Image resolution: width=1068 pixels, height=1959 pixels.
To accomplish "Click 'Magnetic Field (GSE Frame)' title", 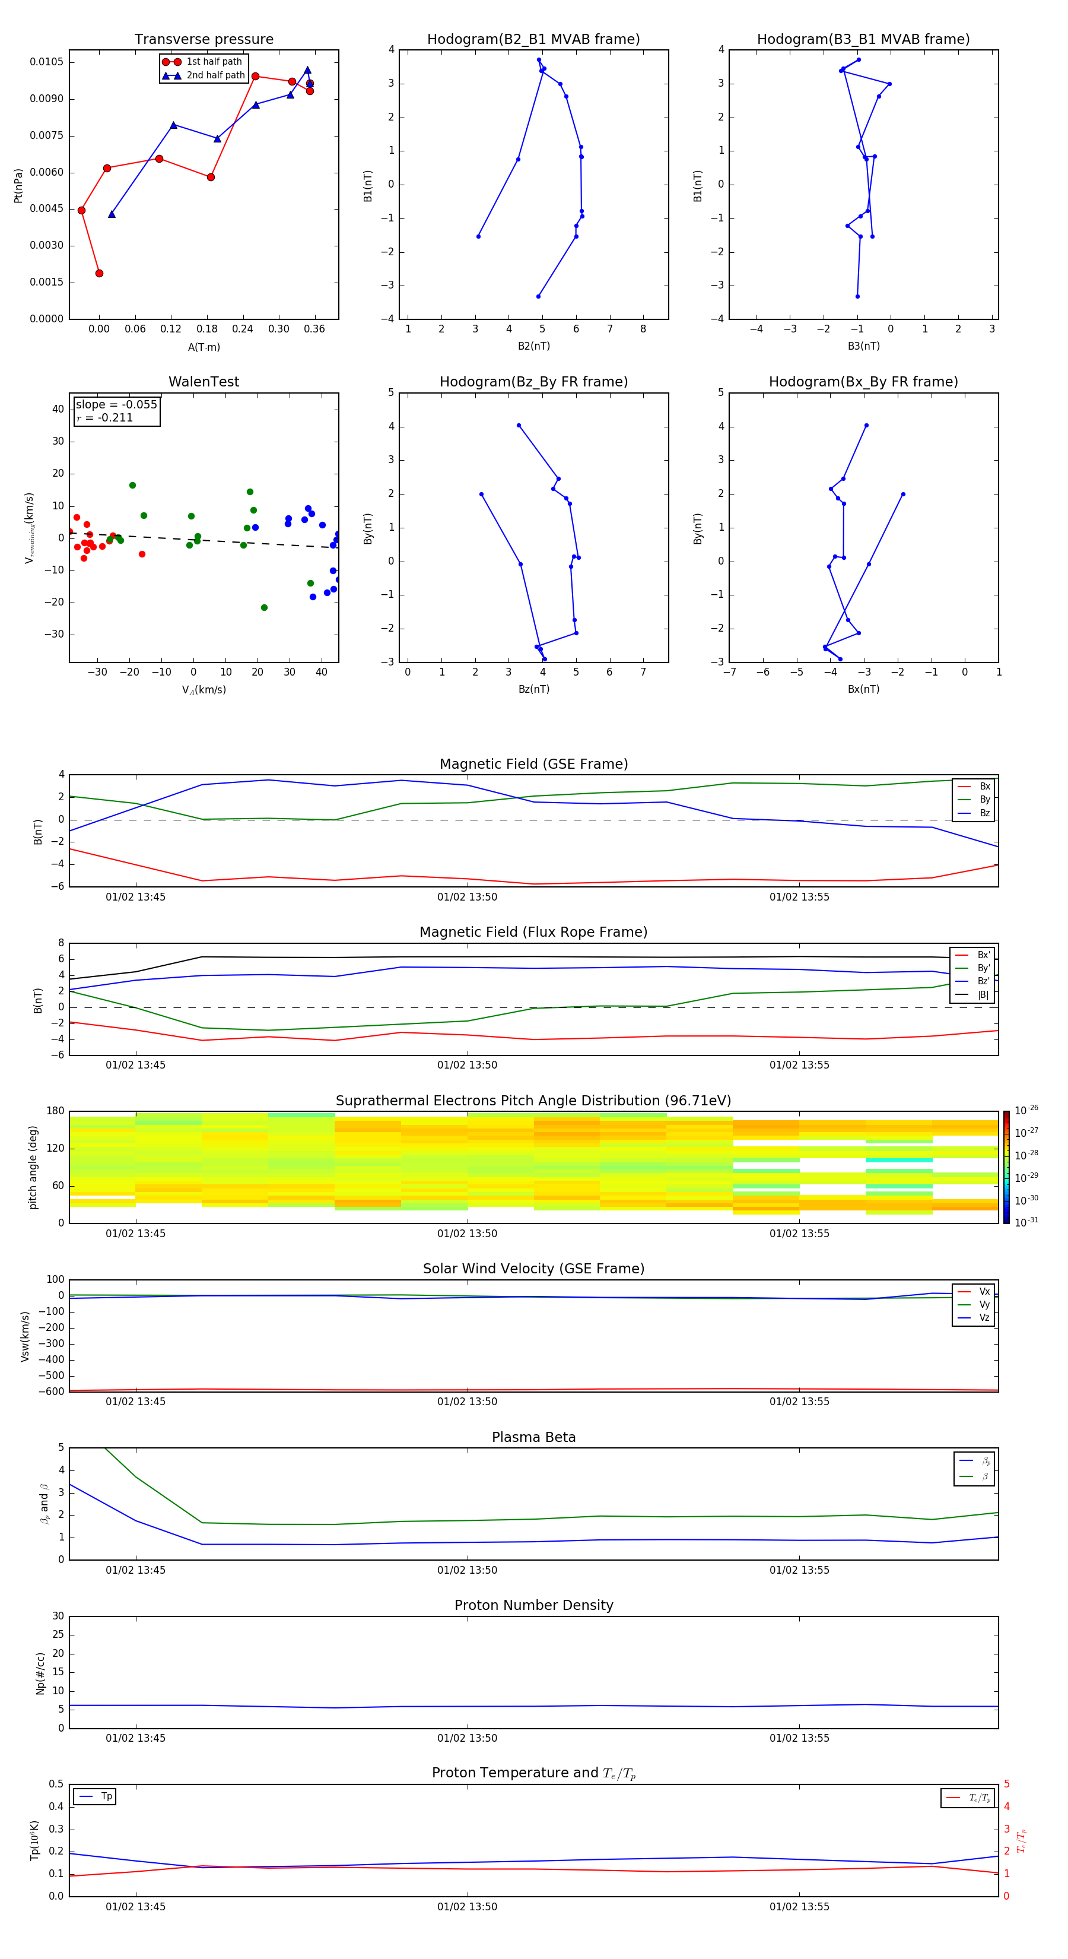I will [533, 764].
